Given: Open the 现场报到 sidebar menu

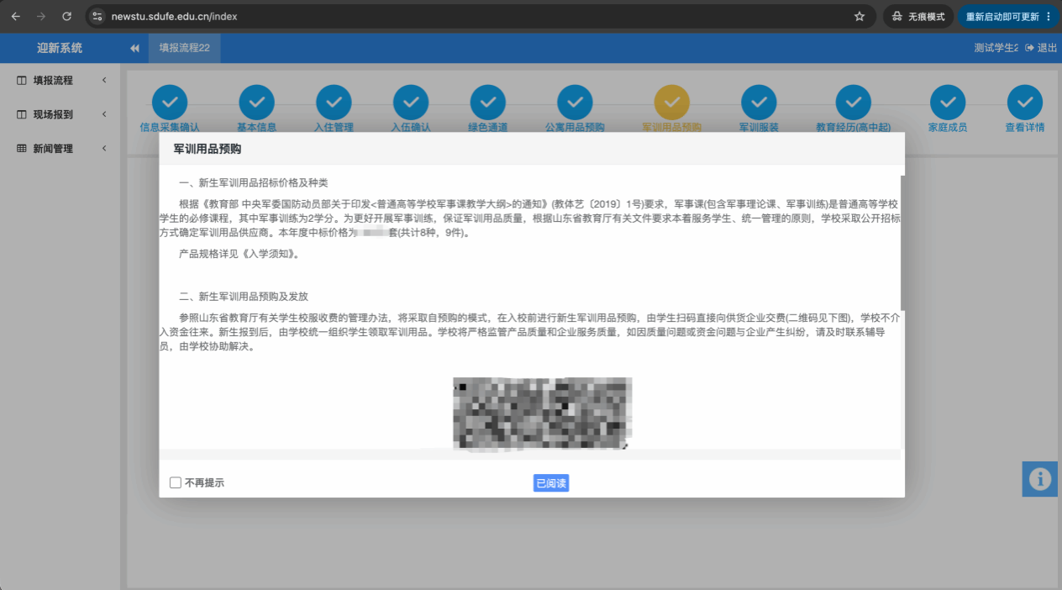Looking at the screenshot, I should pos(60,114).
